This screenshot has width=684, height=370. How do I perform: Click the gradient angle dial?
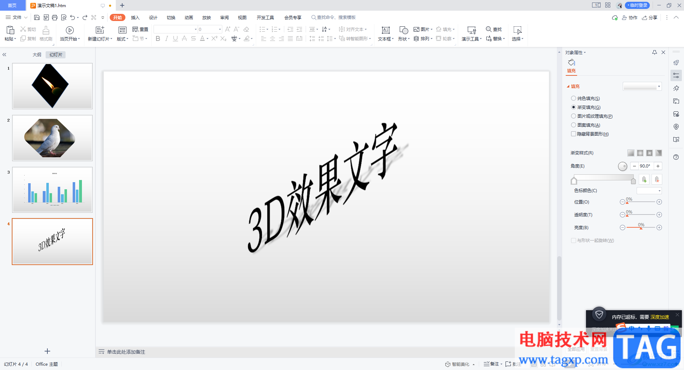(622, 166)
